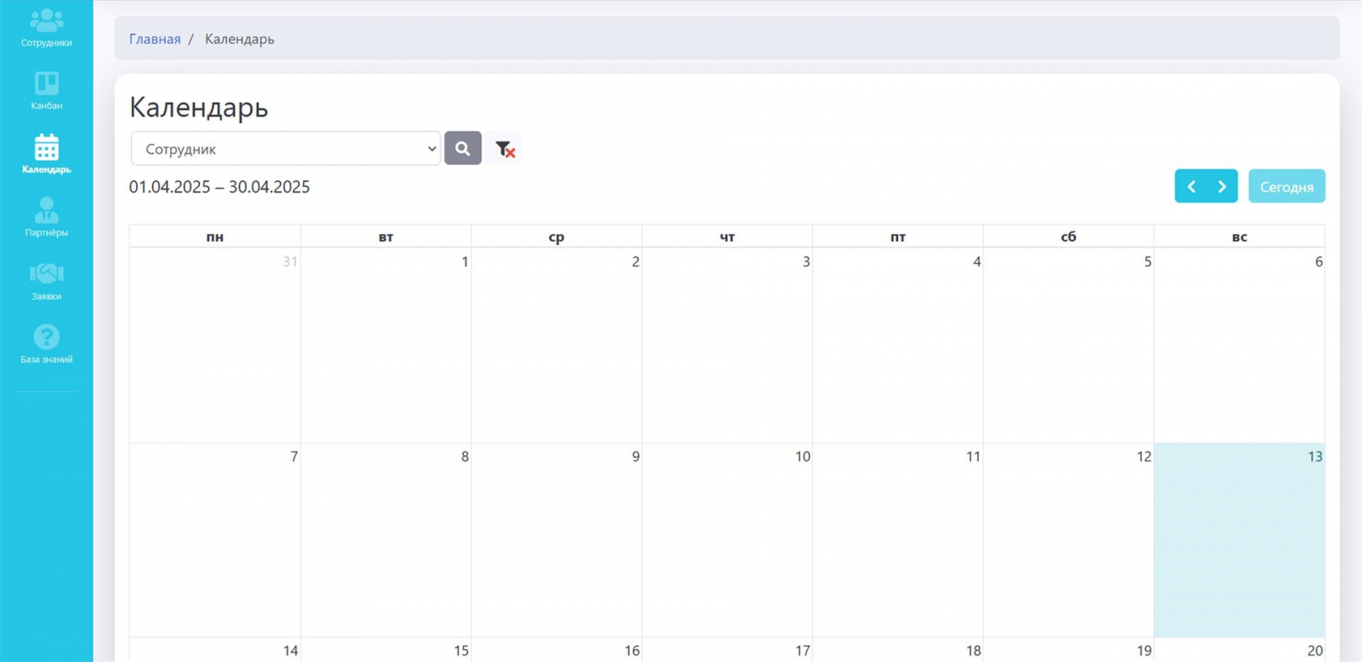Screen dimensions: 1362x662
Task: Go to next month with right chevron
Action: 1222,186
